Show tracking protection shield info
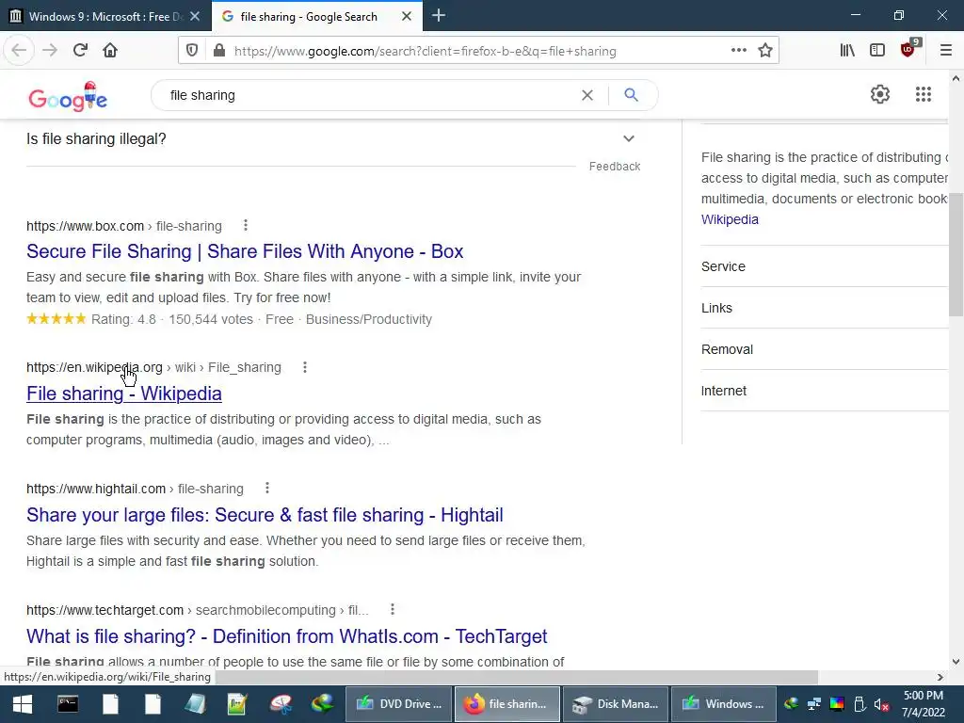The height and width of the screenshot is (723, 964). (192, 51)
